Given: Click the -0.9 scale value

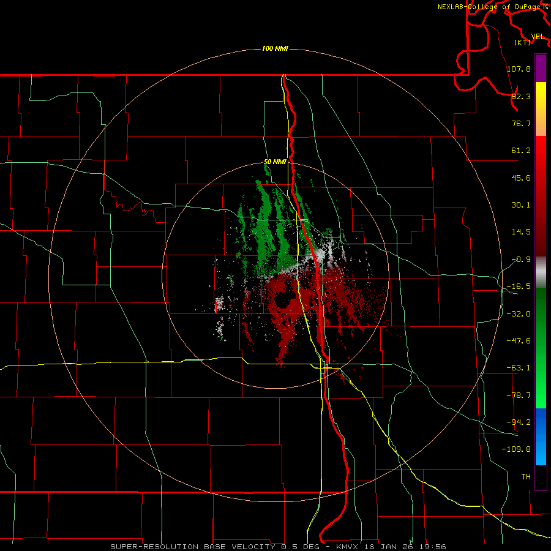Looking at the screenshot, I should 521,260.
